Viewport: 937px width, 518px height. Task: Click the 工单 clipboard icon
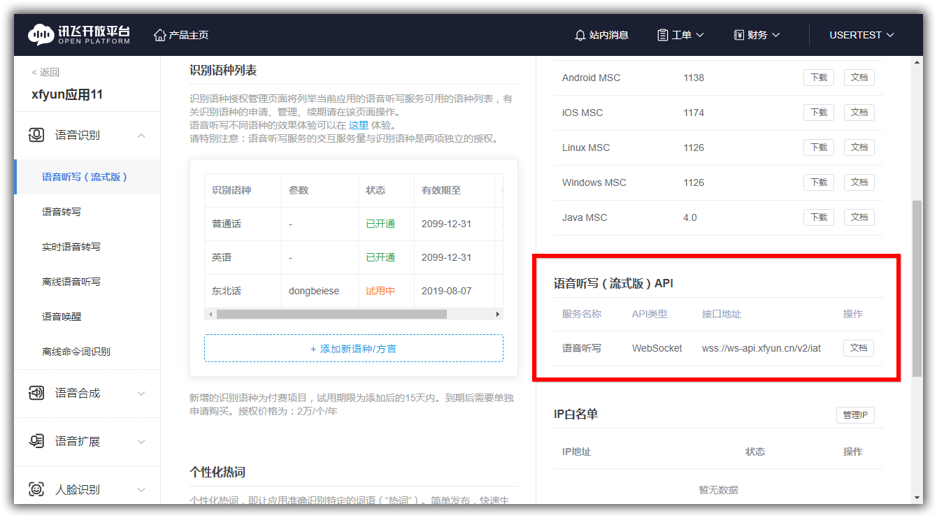[662, 35]
